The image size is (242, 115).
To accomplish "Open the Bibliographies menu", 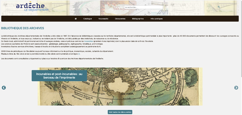I will pos(138,19).
